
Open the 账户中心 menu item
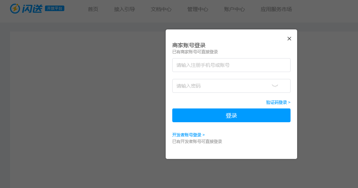pos(235,9)
